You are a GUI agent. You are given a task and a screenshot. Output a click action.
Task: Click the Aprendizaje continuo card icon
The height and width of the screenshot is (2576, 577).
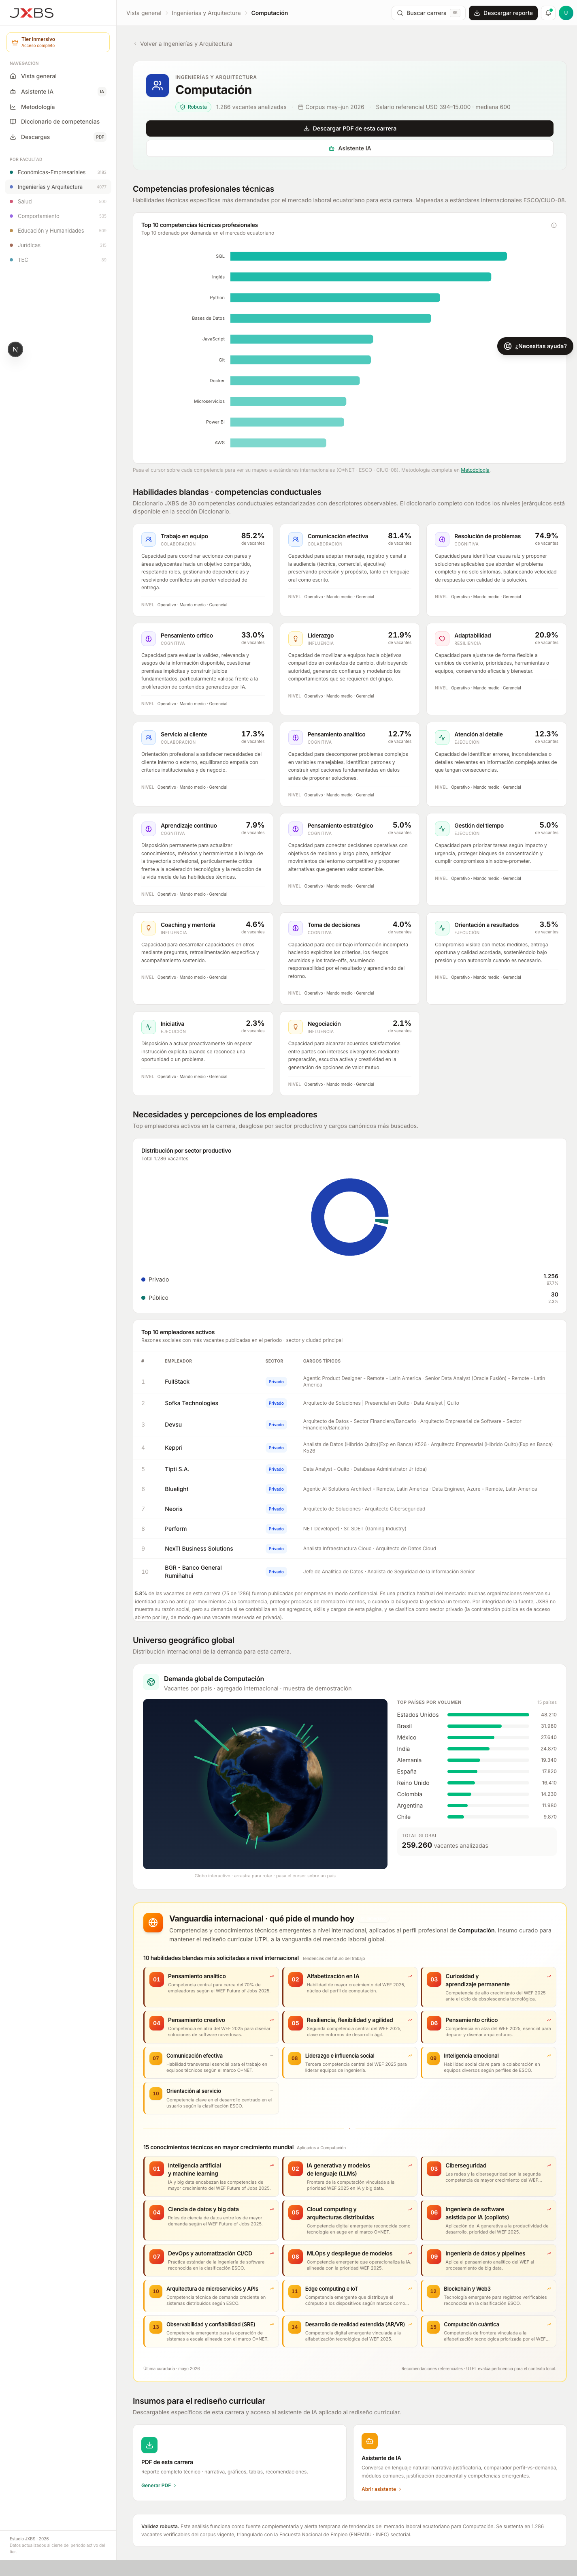(x=148, y=828)
